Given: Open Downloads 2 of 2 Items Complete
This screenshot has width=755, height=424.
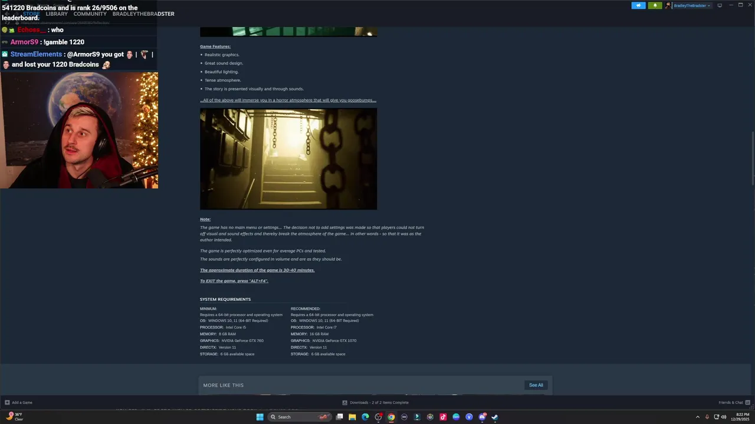Looking at the screenshot, I should (376, 403).
